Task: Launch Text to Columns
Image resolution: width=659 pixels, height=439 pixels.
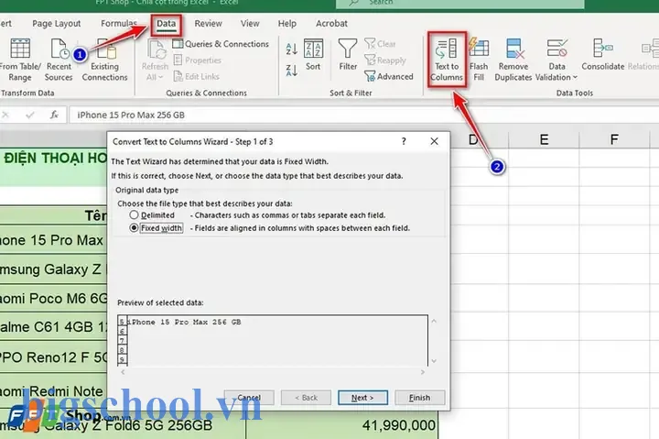Action: [x=447, y=60]
